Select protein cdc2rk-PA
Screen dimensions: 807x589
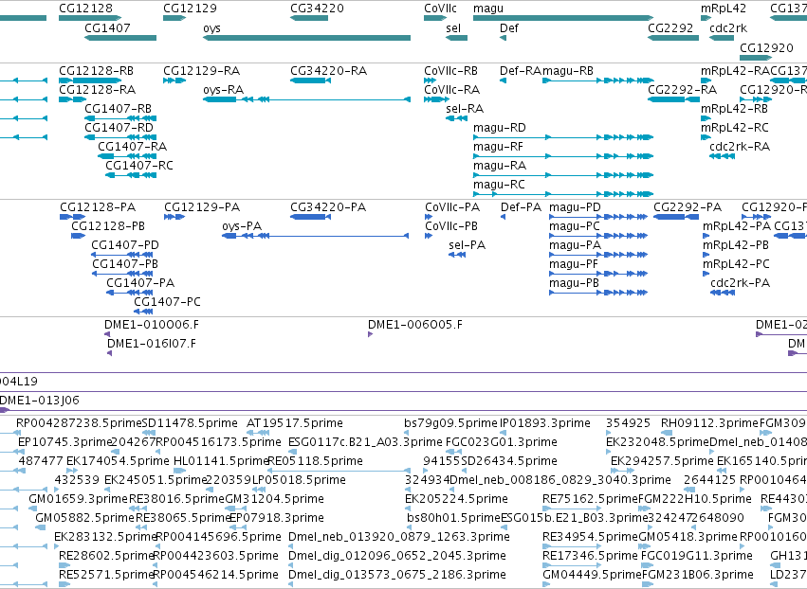(x=740, y=284)
